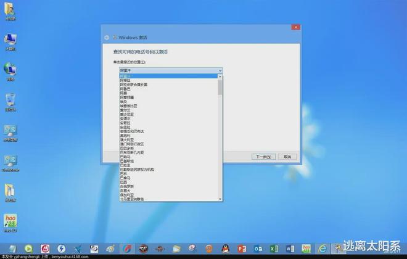Choose 奥地利 from the location list

(x=168, y=136)
